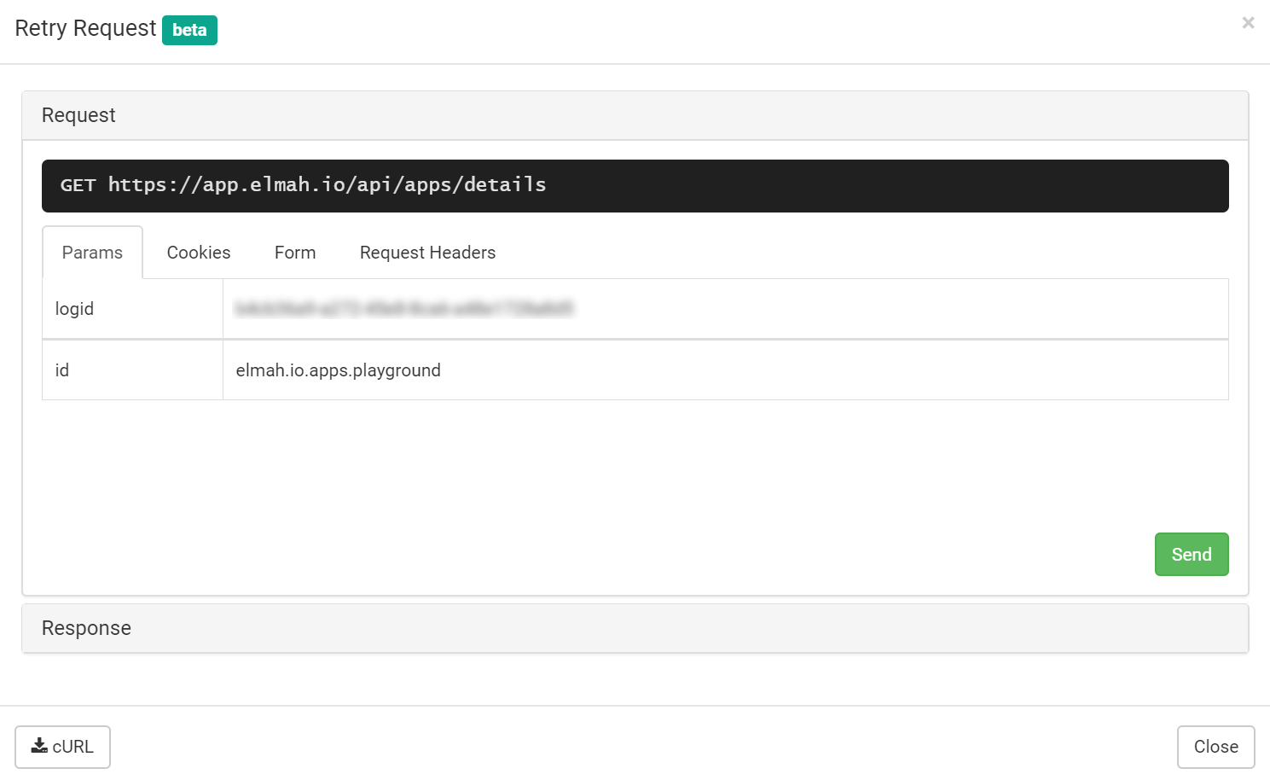Click the cURL button to export the request
1270x780 pixels.
62,746
